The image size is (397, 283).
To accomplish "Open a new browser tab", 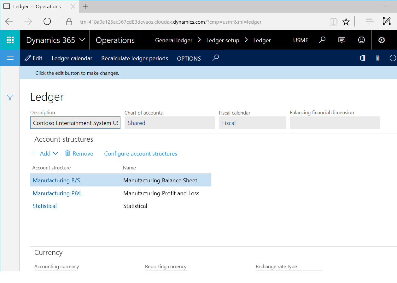I will point(85,6).
